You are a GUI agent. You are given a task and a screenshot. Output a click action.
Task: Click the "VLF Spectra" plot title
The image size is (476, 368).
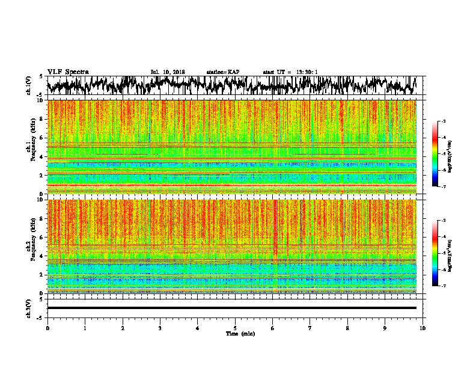(x=68, y=72)
